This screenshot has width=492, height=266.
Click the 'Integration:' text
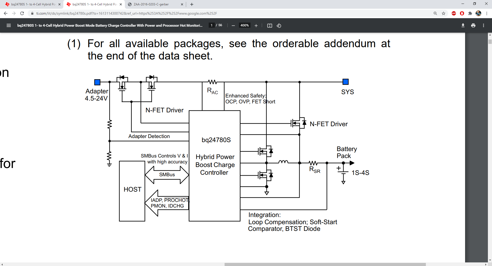pos(265,215)
